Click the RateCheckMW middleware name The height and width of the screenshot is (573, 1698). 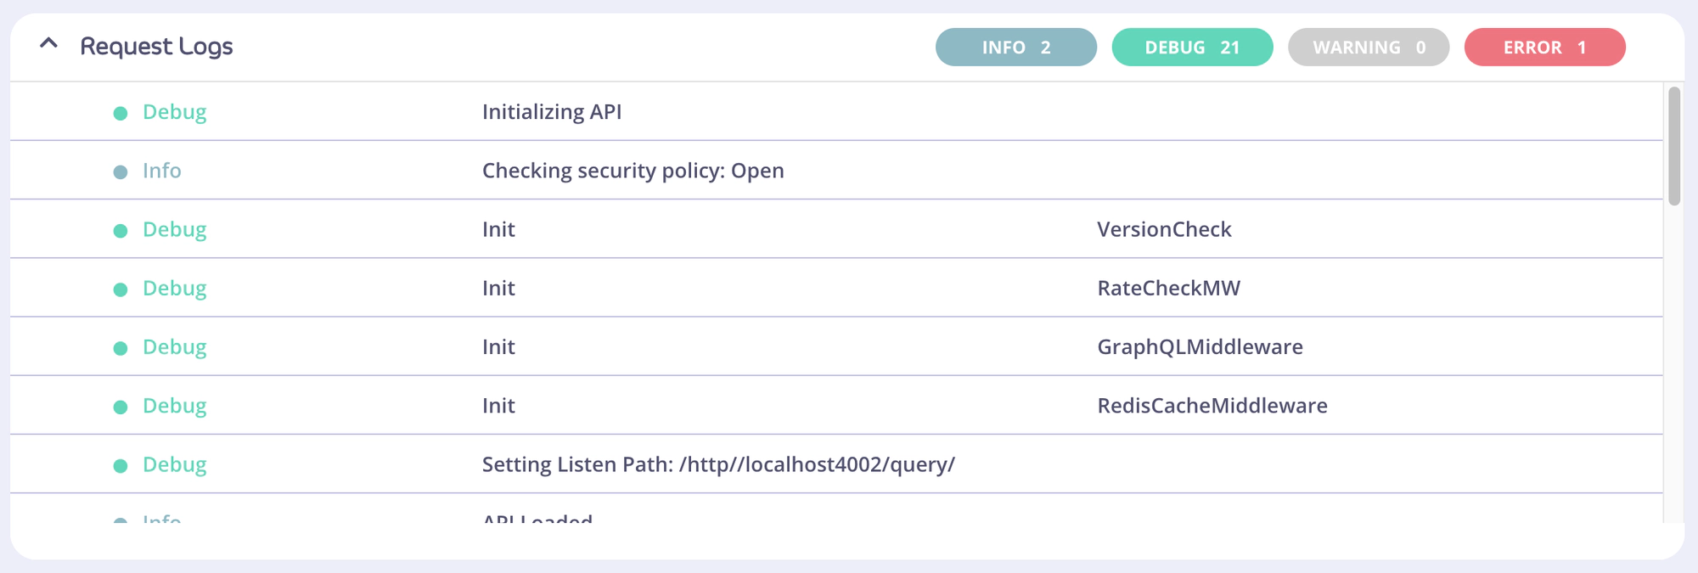coord(1168,288)
